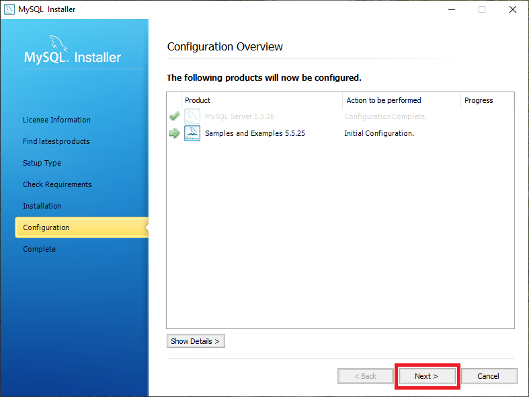Image resolution: width=529 pixels, height=397 pixels.
Task: Select the MySQL Server 5.5.26 product icon
Action: pyautogui.click(x=192, y=116)
